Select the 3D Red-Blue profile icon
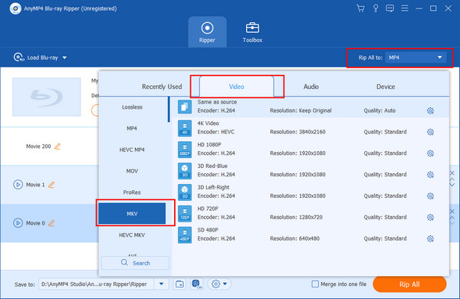 tap(185, 171)
